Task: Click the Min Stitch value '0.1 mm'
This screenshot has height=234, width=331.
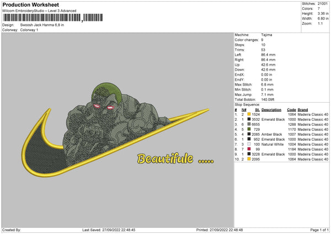Action: pos(267,89)
